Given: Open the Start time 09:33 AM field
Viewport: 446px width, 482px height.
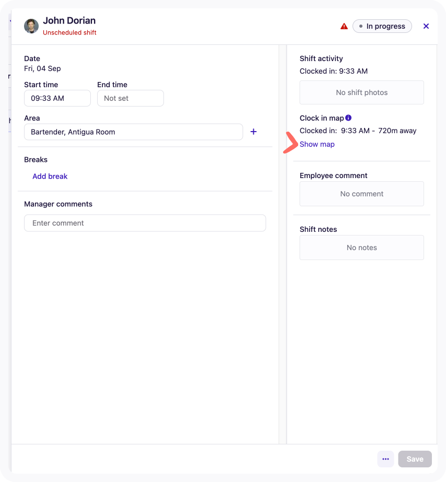Looking at the screenshot, I should pyautogui.click(x=57, y=98).
